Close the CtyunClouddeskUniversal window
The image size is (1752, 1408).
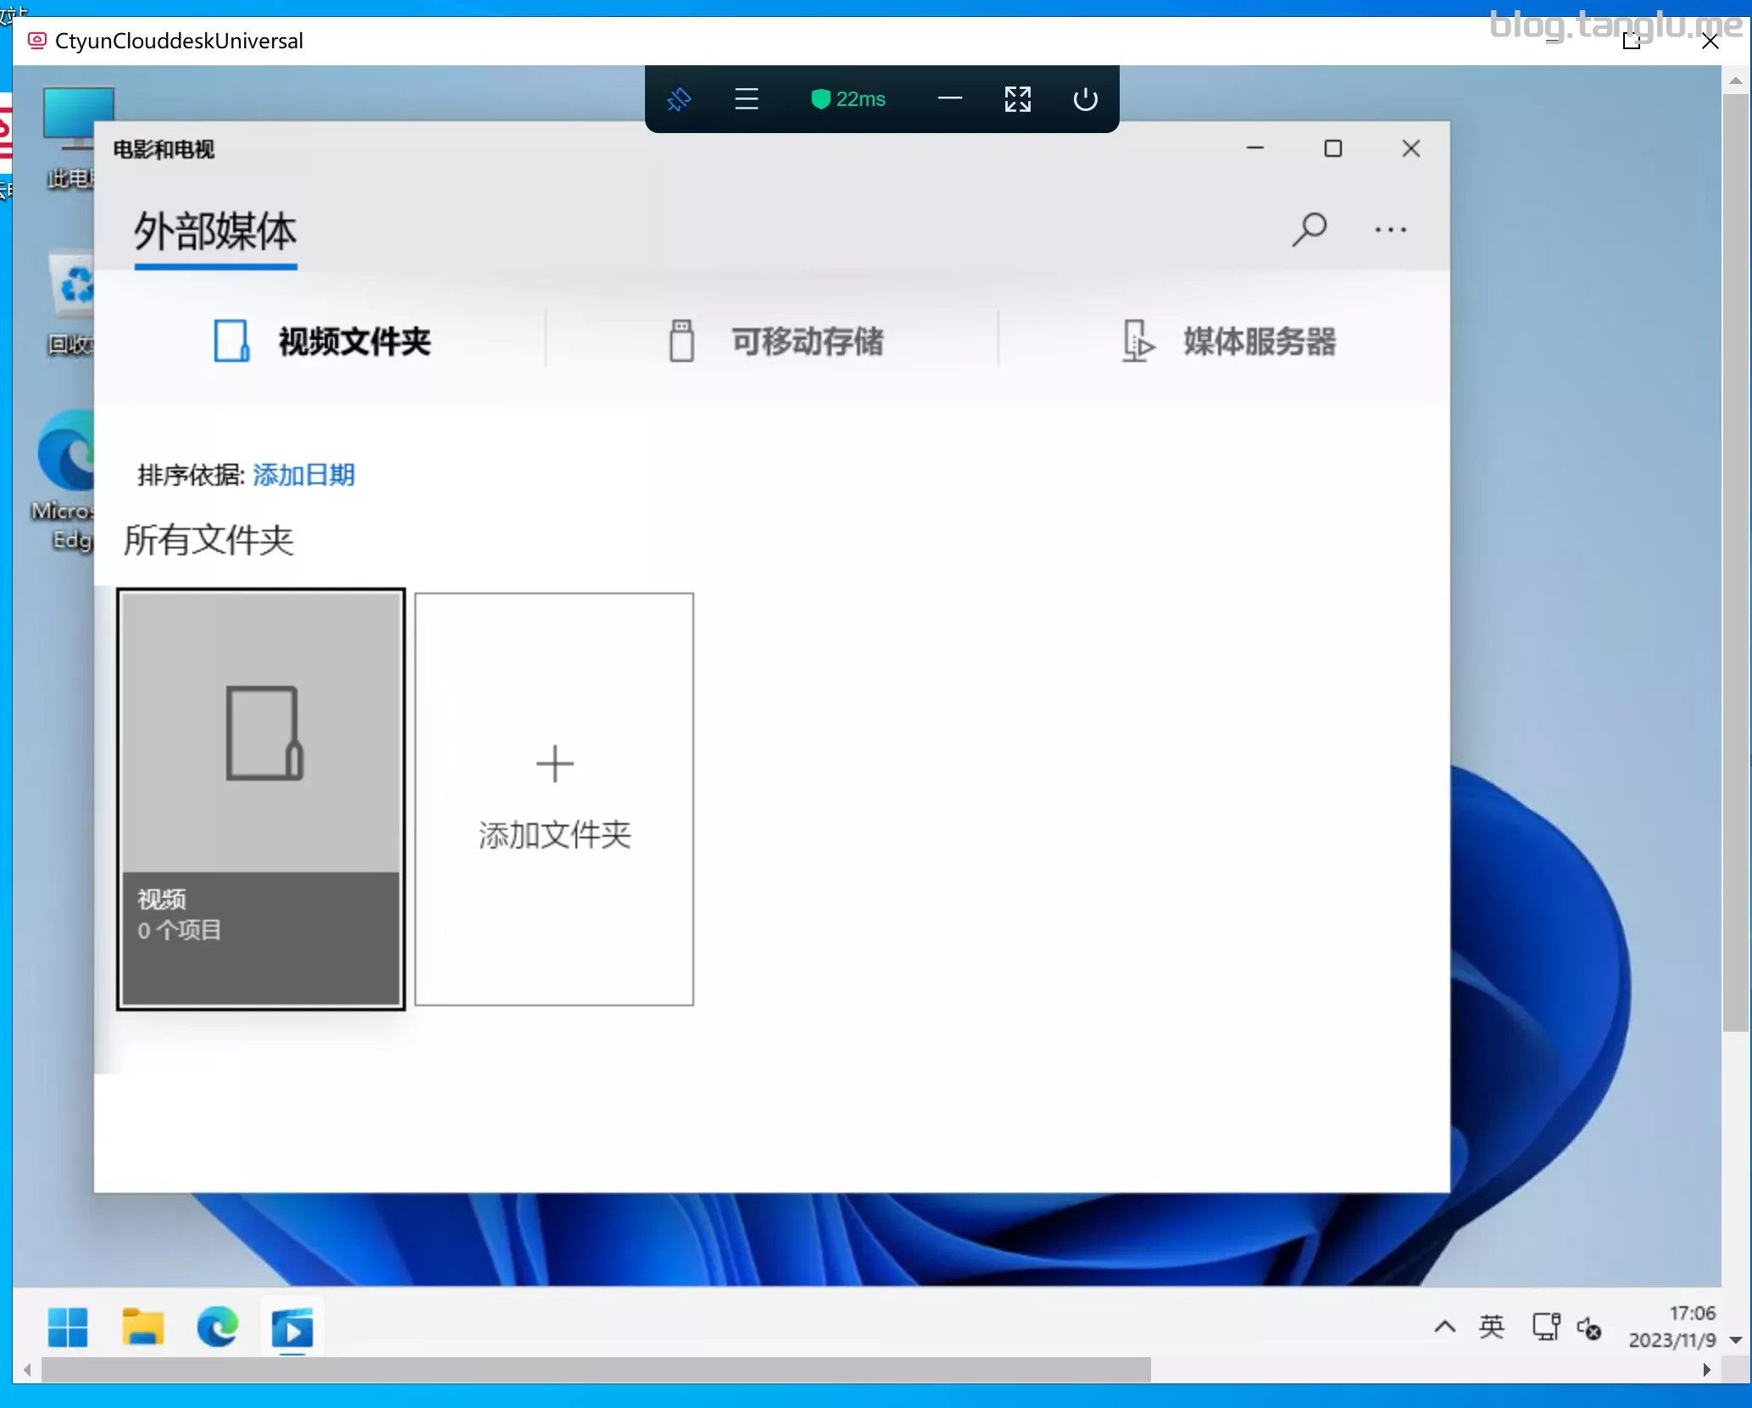click(1710, 41)
